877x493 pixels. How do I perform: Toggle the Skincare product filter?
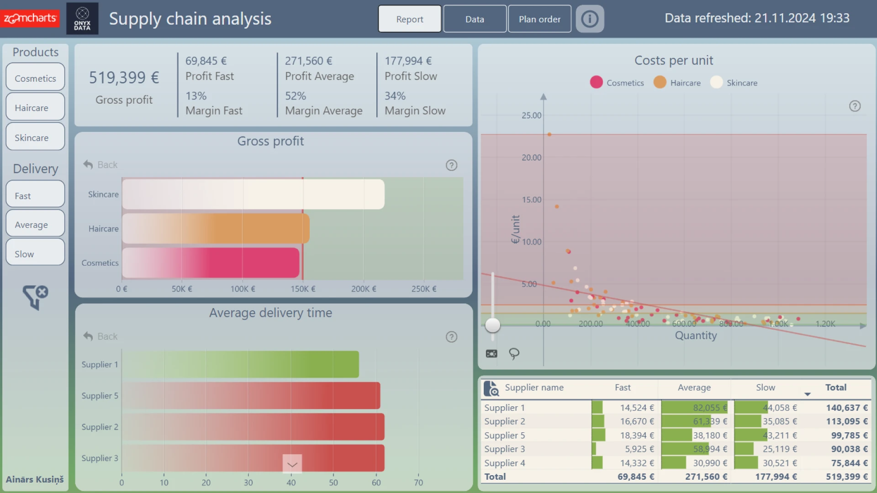[x=35, y=136]
